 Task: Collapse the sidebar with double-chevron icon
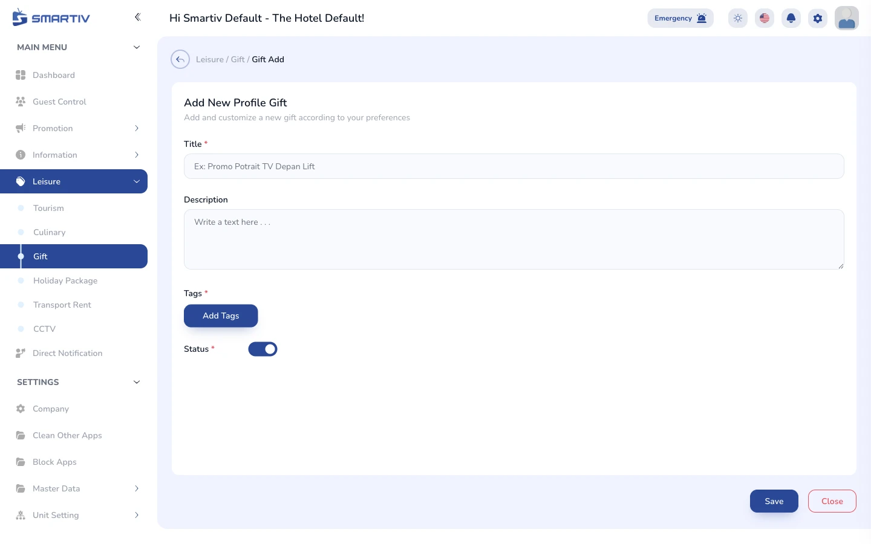(137, 17)
